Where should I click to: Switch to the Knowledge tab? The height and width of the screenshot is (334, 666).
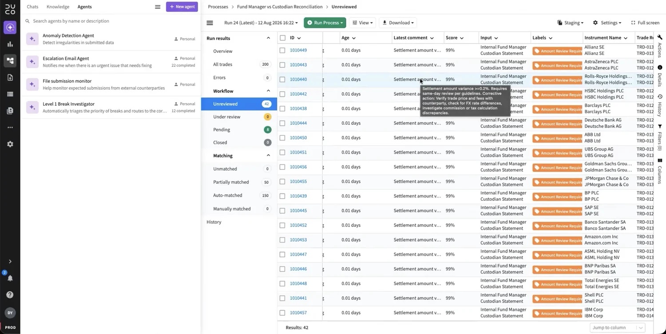click(x=58, y=7)
